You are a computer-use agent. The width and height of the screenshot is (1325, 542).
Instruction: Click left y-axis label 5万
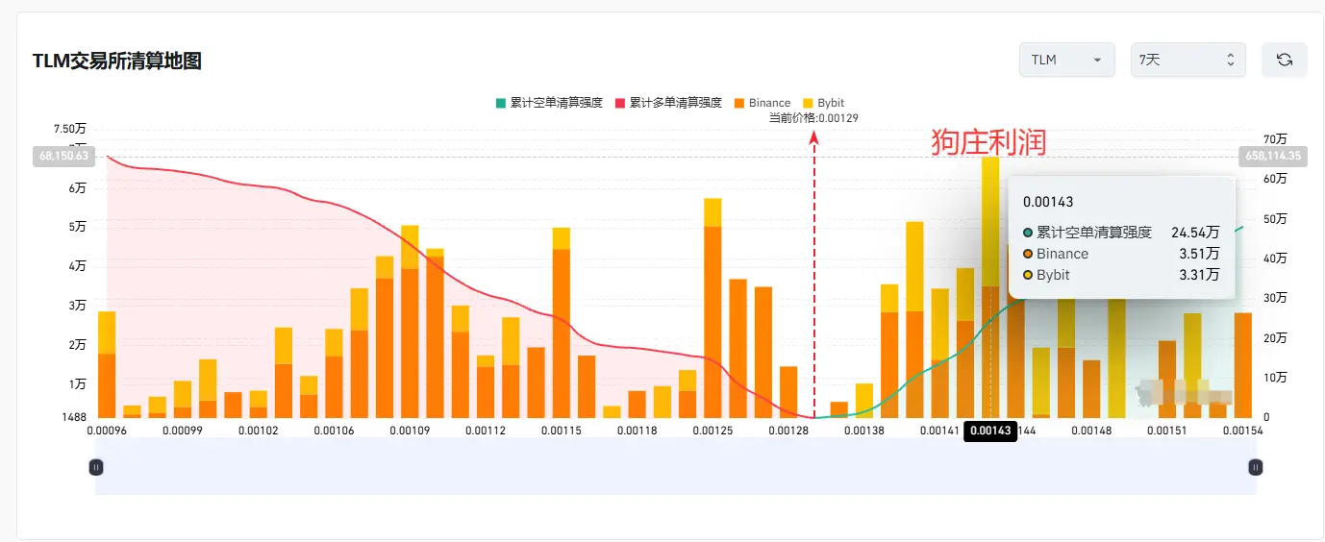(77, 227)
